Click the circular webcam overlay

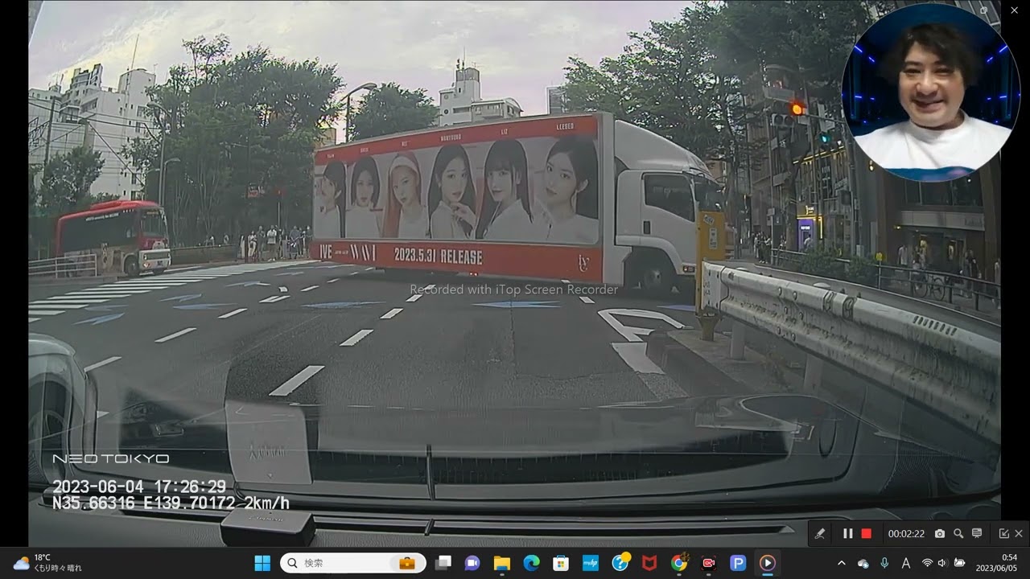(x=931, y=93)
